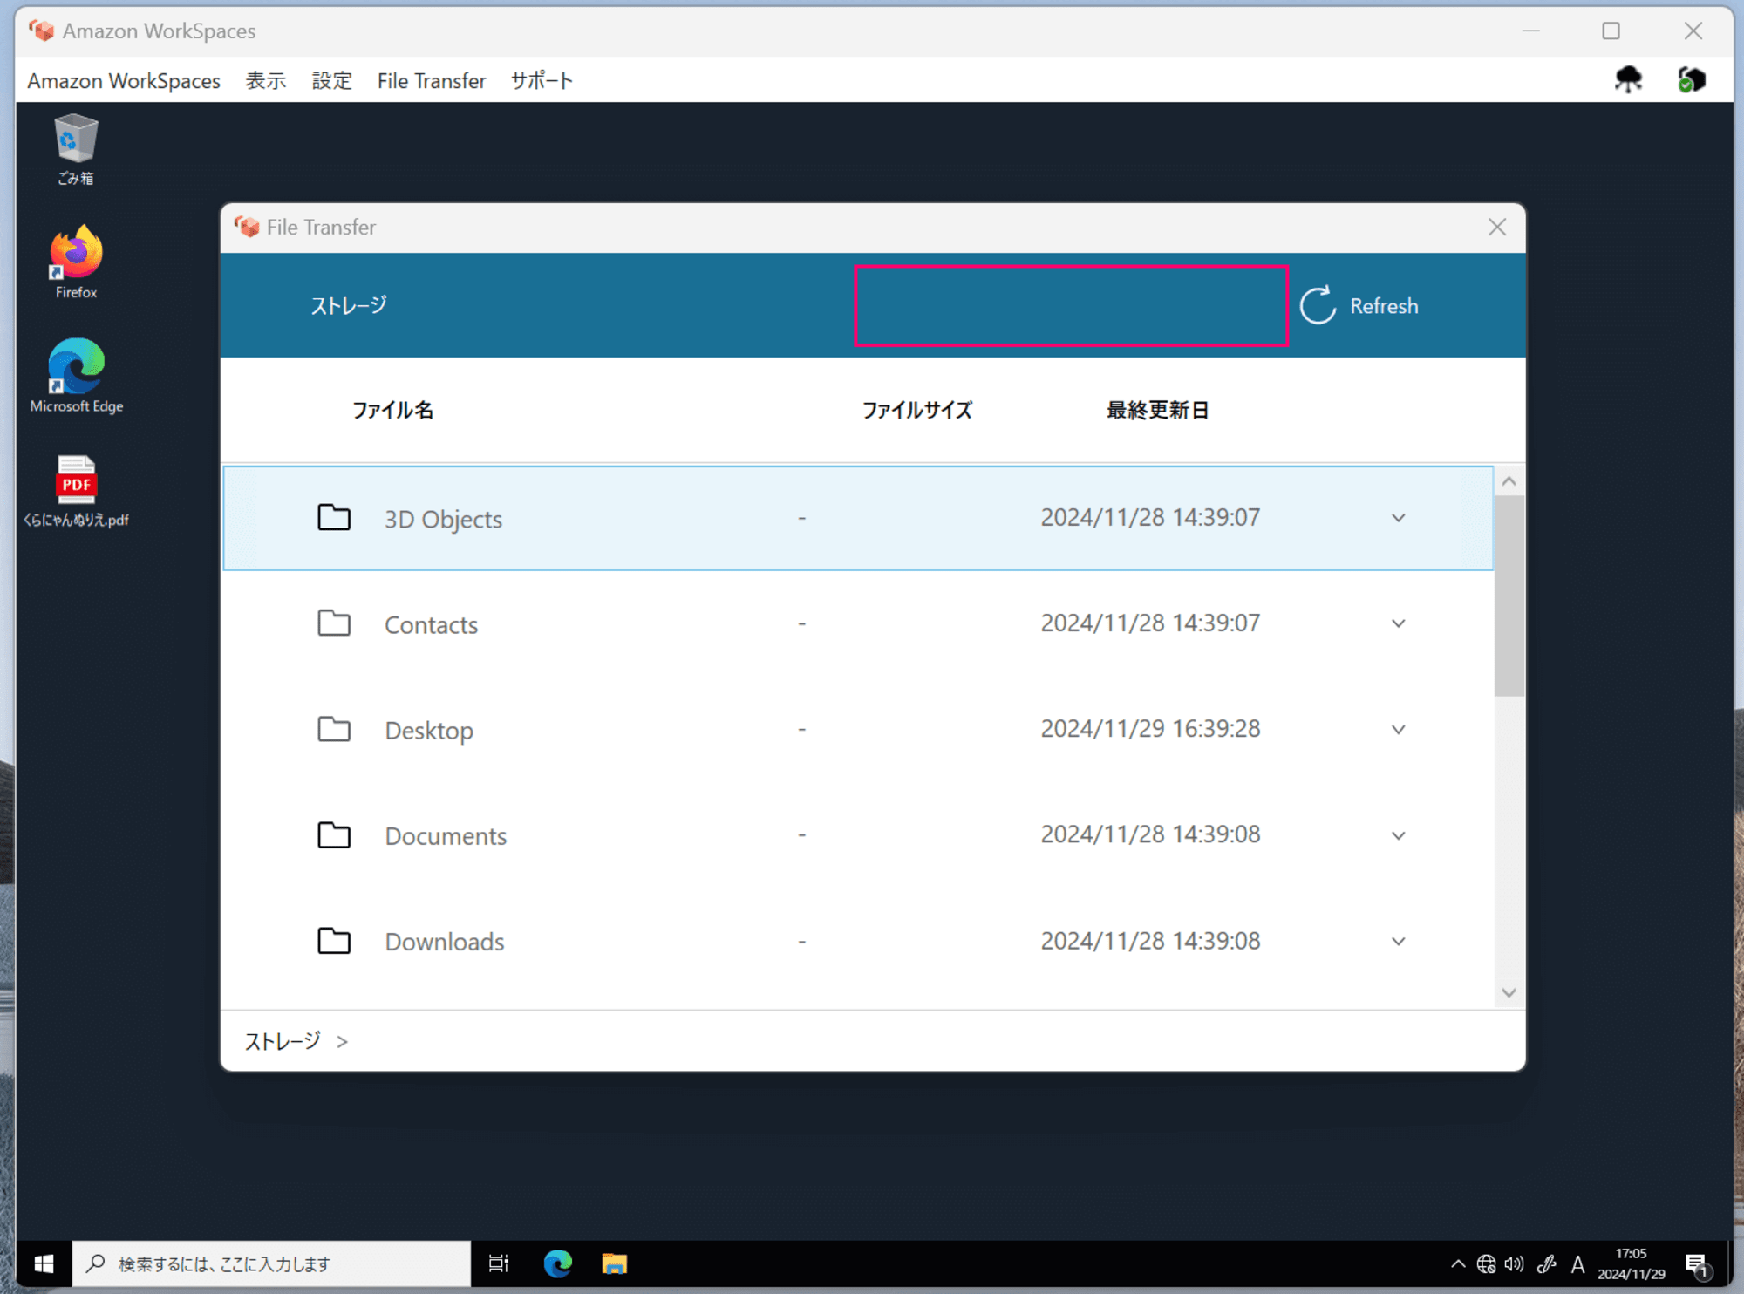Select the Microsoft Edge desktop shortcut
This screenshot has height=1294, width=1744.
76,375
